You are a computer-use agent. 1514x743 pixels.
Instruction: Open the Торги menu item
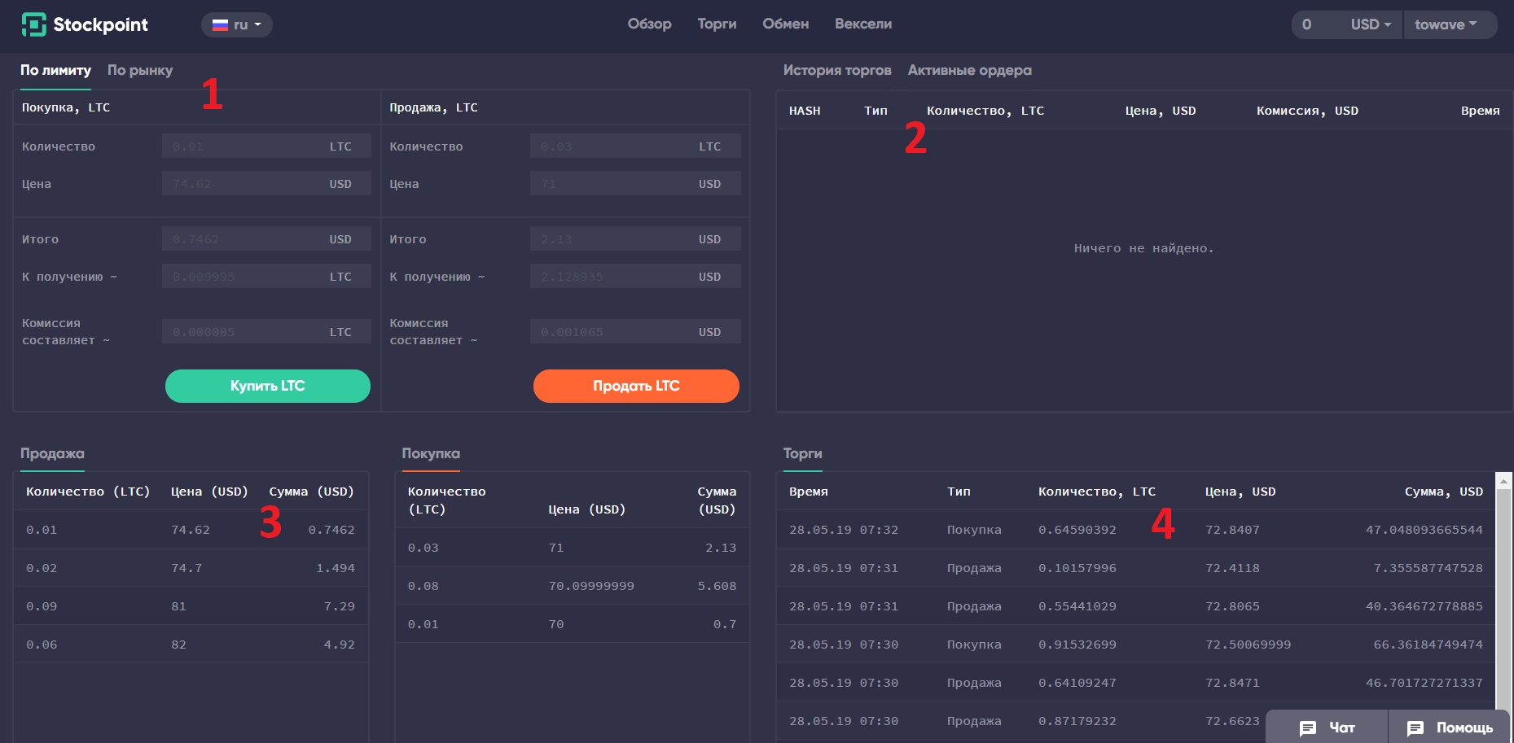click(x=717, y=24)
